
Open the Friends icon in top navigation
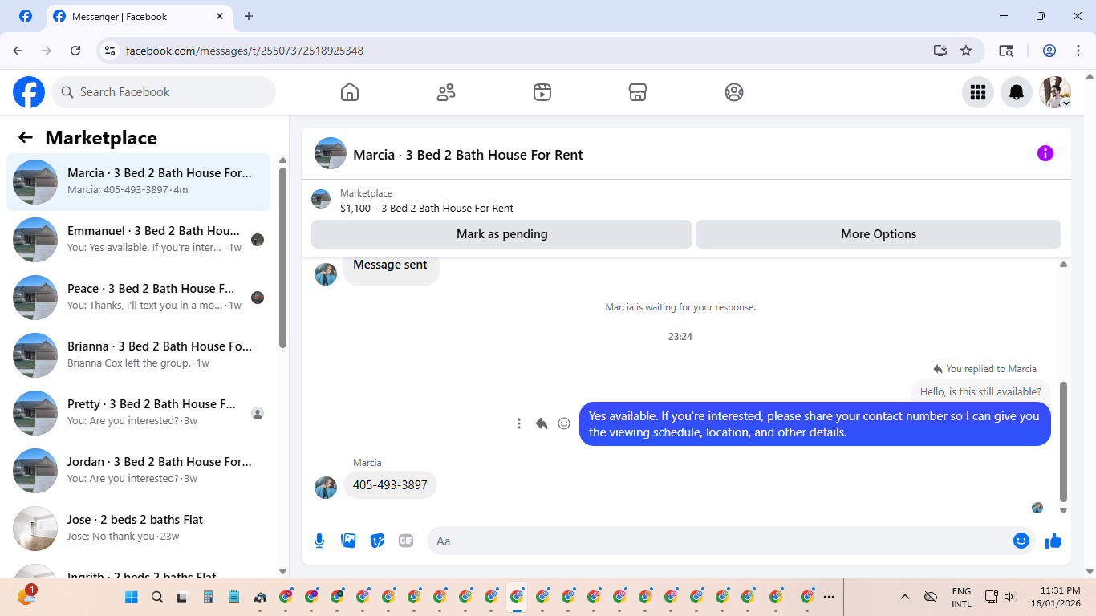pyautogui.click(x=446, y=92)
